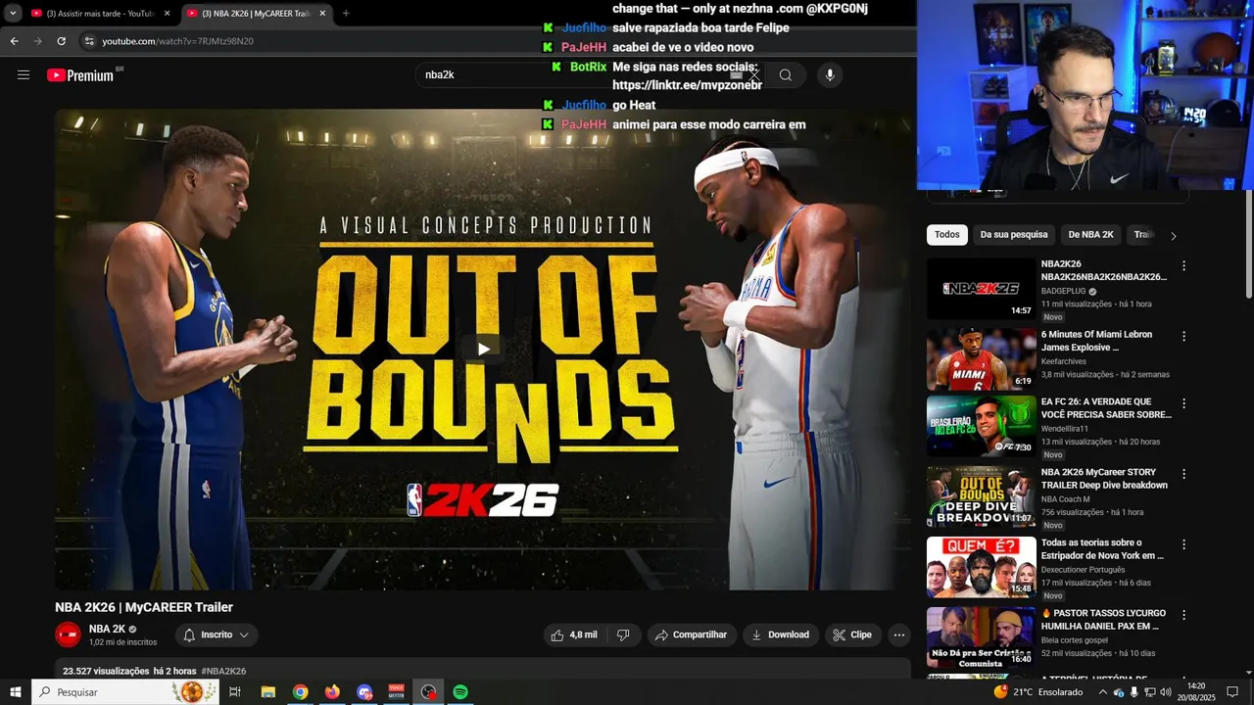1254x705 pixels.
Task: Open options for the EA FC 26 video
Action: pos(1183,402)
